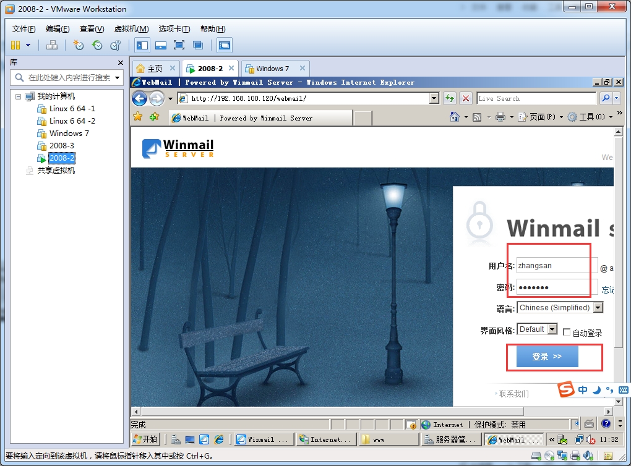Click the 密码 password input field
This screenshot has width=631, height=466.
[x=557, y=287]
